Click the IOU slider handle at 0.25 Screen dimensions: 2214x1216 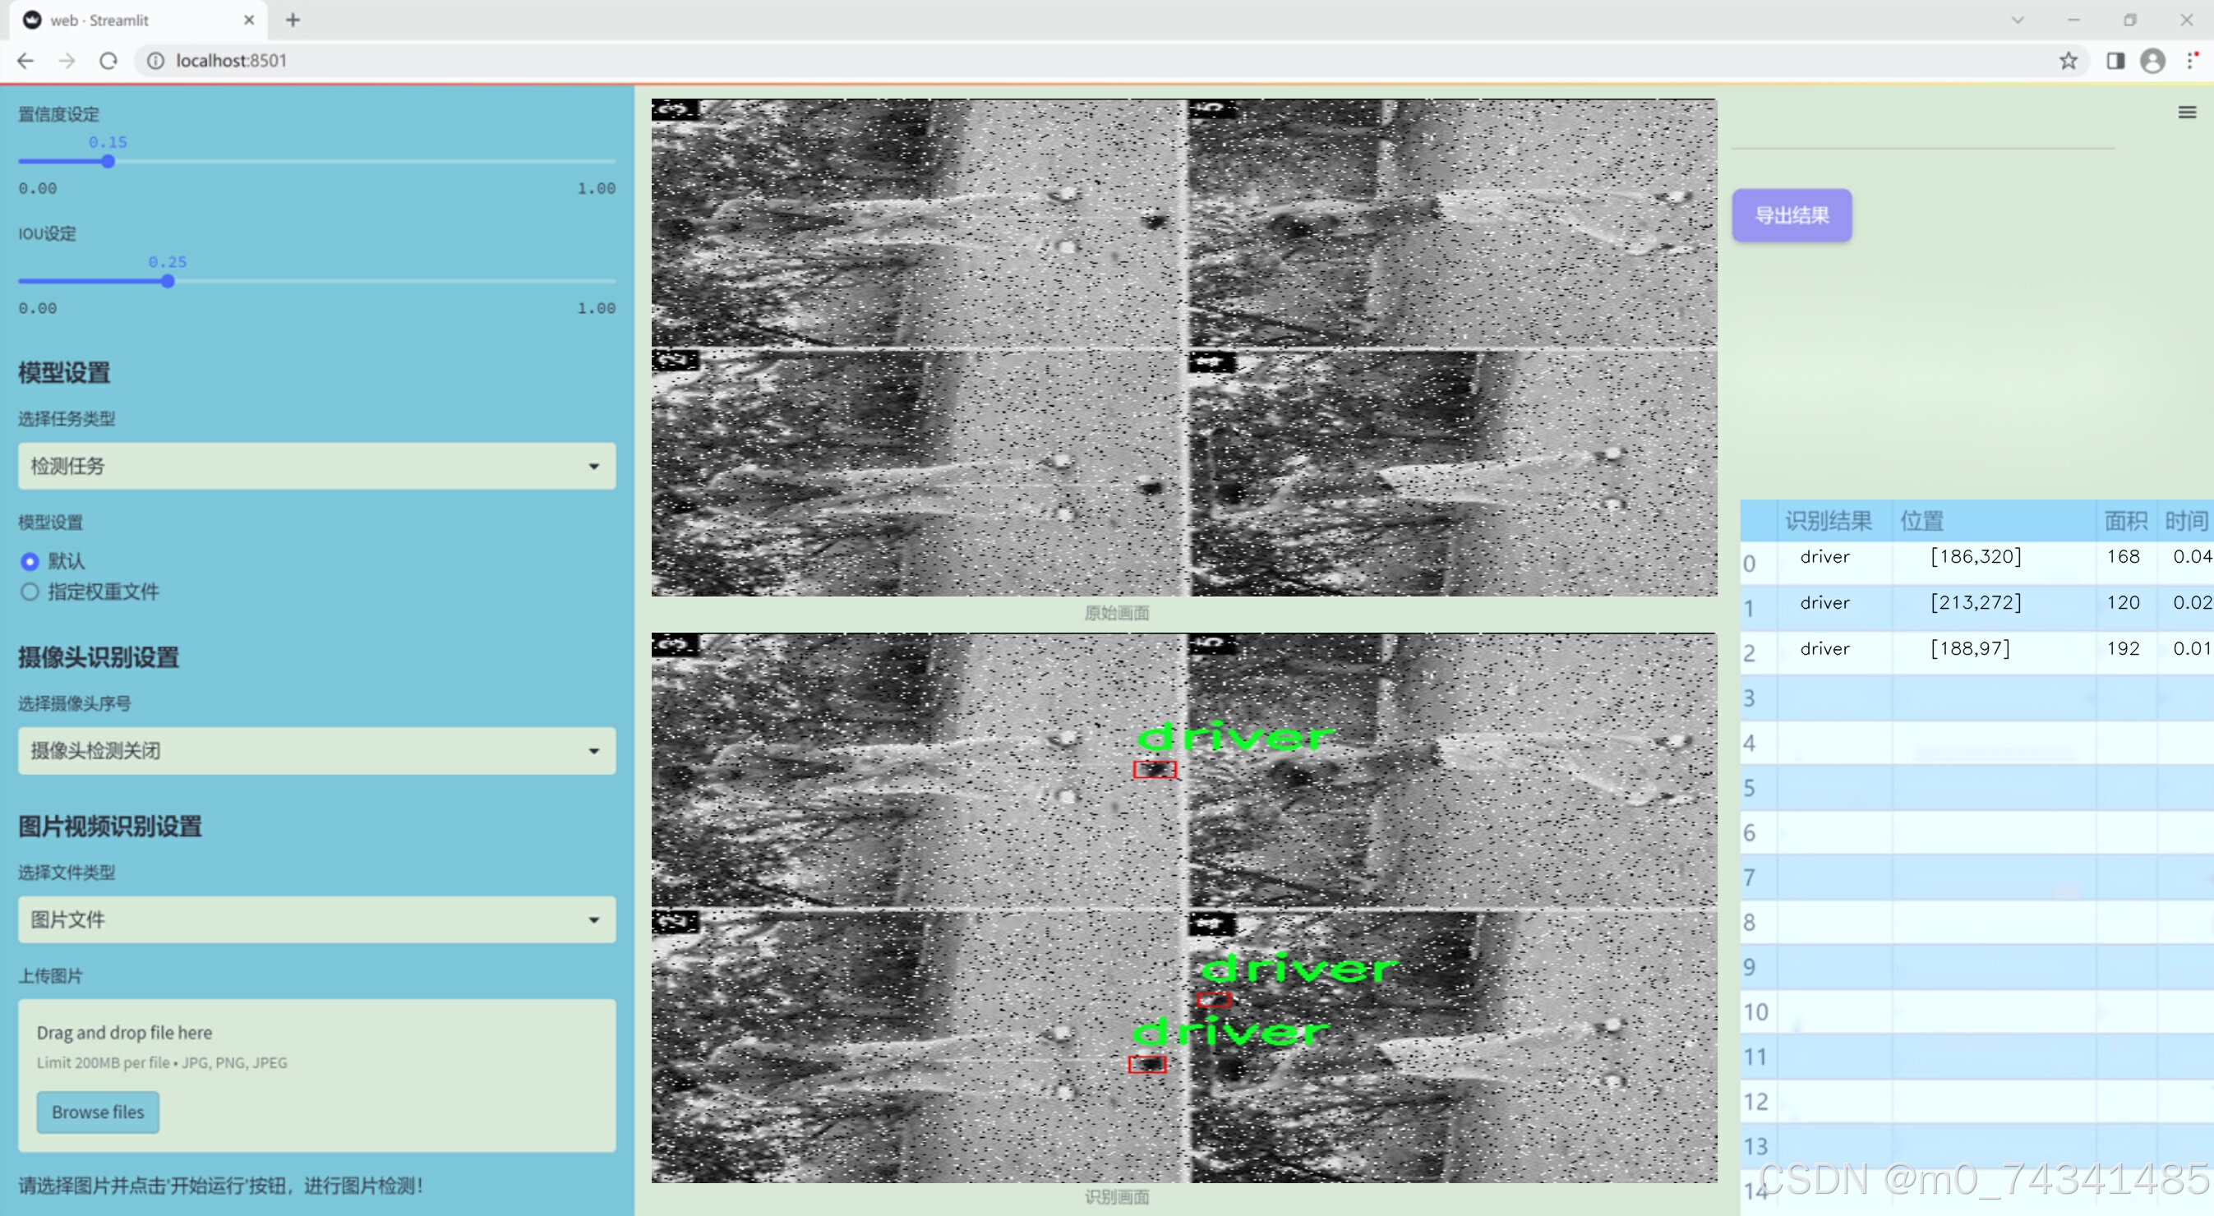[168, 281]
